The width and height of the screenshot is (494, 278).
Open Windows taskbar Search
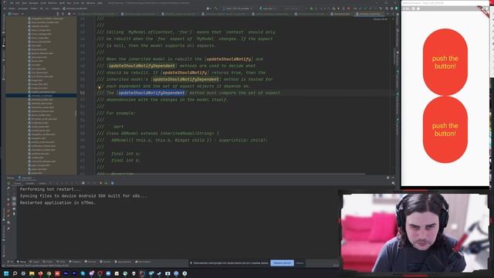[x=15, y=273]
